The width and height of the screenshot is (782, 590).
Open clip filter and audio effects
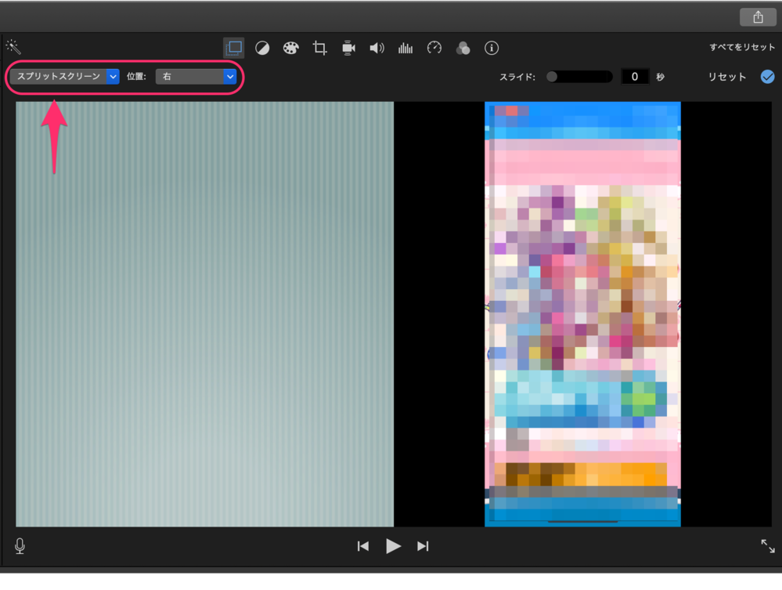point(463,49)
